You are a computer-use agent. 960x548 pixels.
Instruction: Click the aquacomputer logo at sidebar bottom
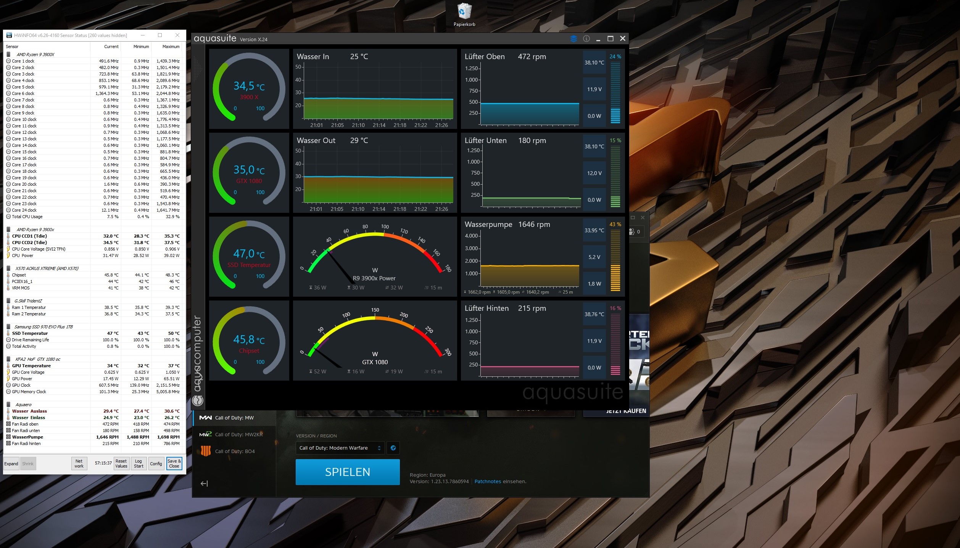click(x=198, y=400)
